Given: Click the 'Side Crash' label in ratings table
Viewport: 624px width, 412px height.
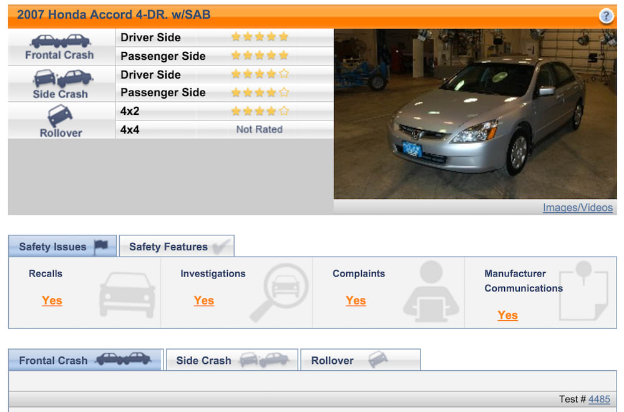Looking at the screenshot, I should point(61,94).
